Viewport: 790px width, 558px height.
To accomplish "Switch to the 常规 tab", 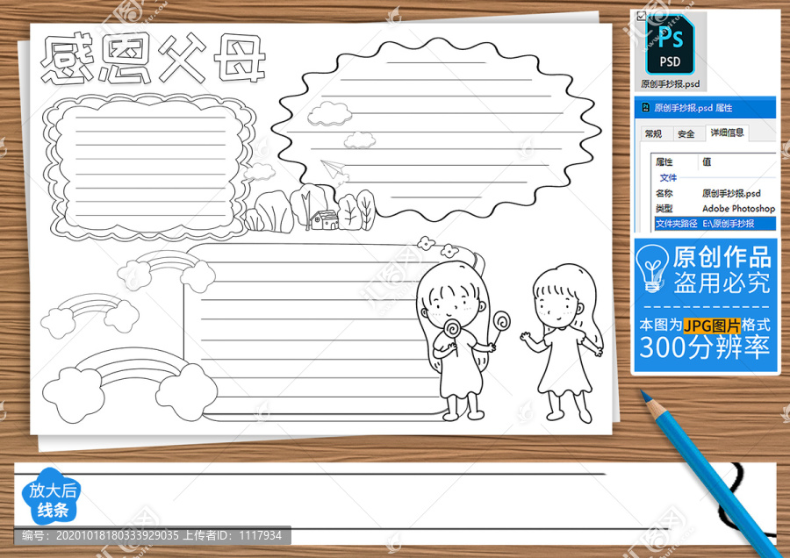I will click(653, 133).
